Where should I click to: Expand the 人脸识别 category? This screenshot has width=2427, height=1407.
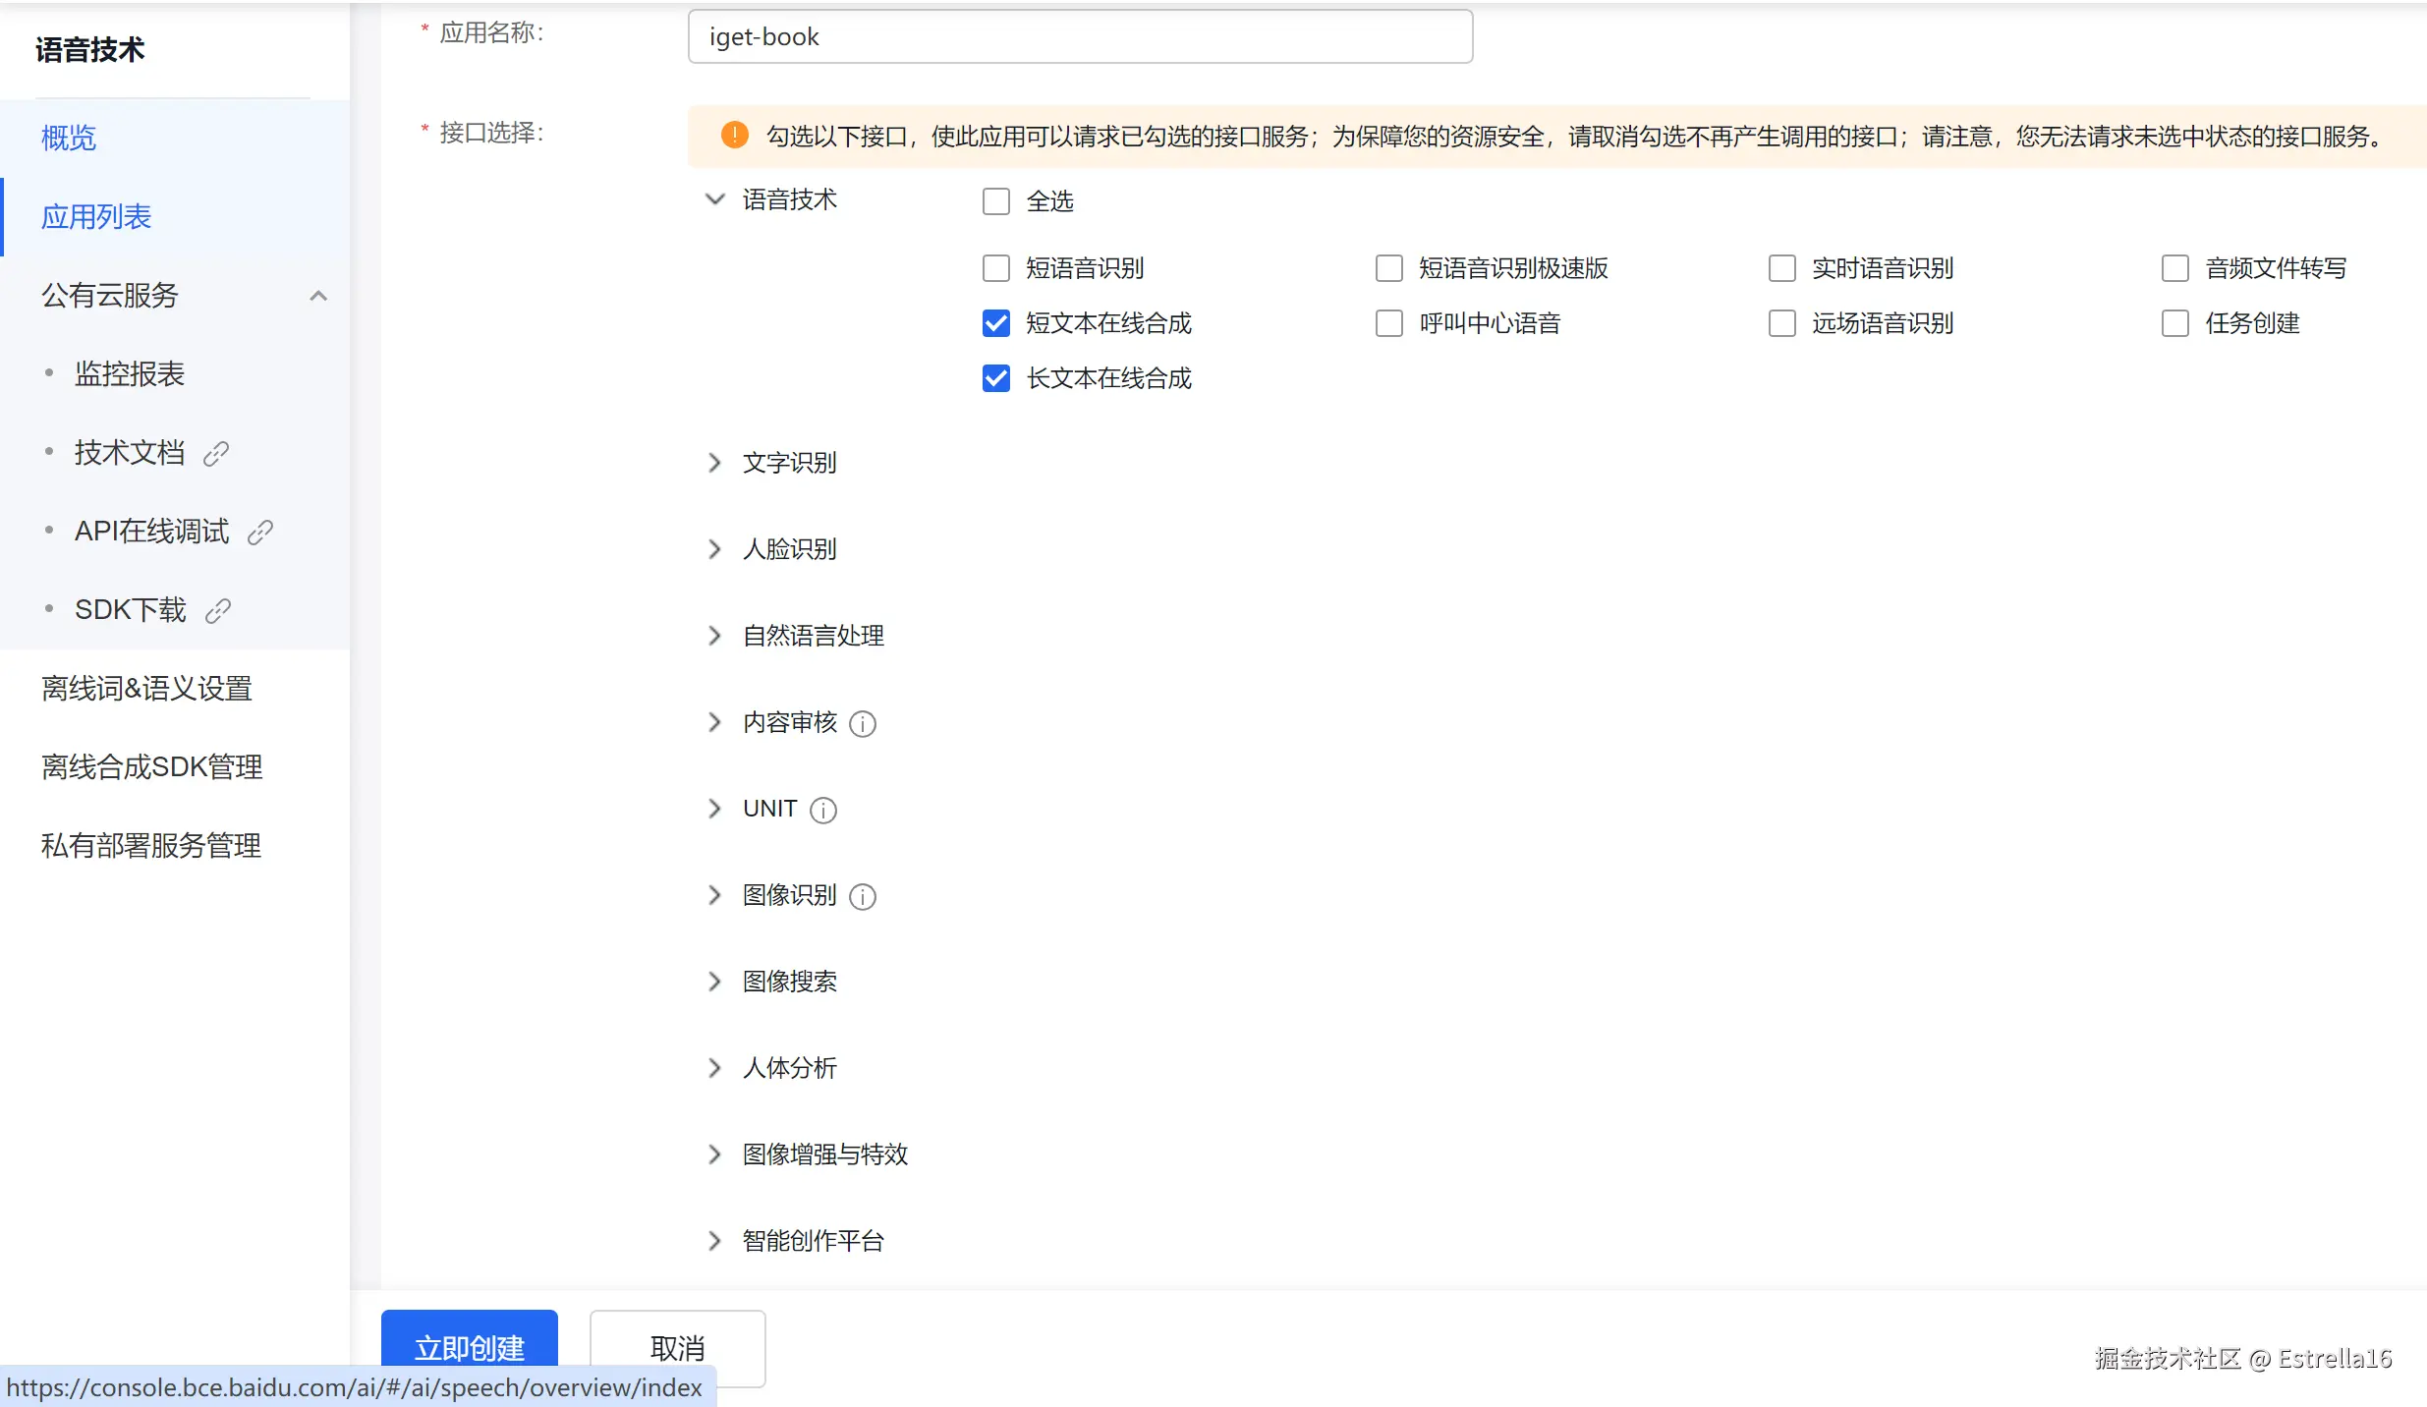click(715, 549)
